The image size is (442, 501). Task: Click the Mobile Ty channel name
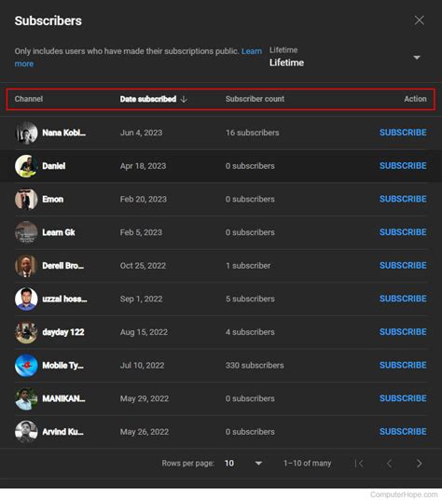[62, 365]
